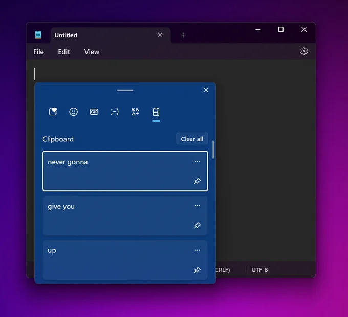Image resolution: width=348 pixels, height=317 pixels.
Task: Click the Notepad app icon
Action: tap(38, 35)
